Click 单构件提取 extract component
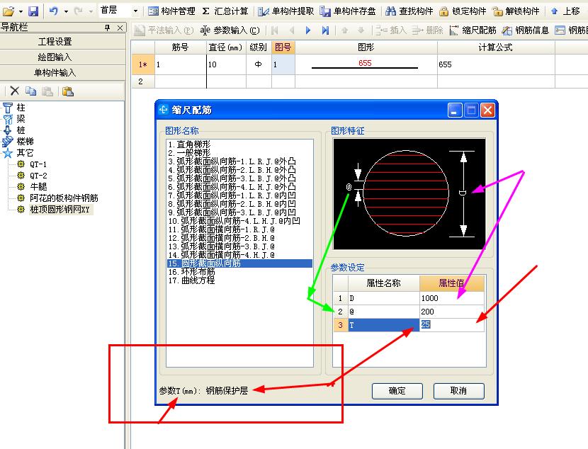Viewport: 588px width, 449px height. click(x=285, y=11)
